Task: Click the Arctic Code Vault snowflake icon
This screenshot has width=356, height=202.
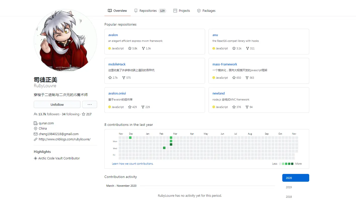Action: [35, 158]
